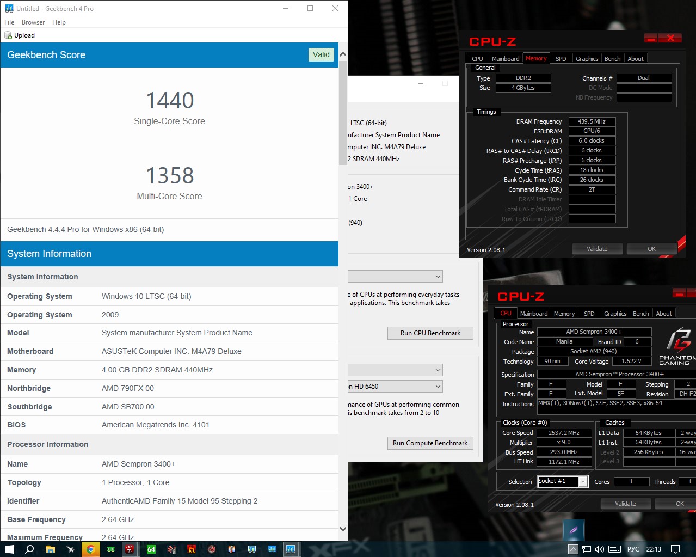This screenshot has width=696, height=557.
Task: Open the touch keyboard tray icon
Action: tap(614, 549)
